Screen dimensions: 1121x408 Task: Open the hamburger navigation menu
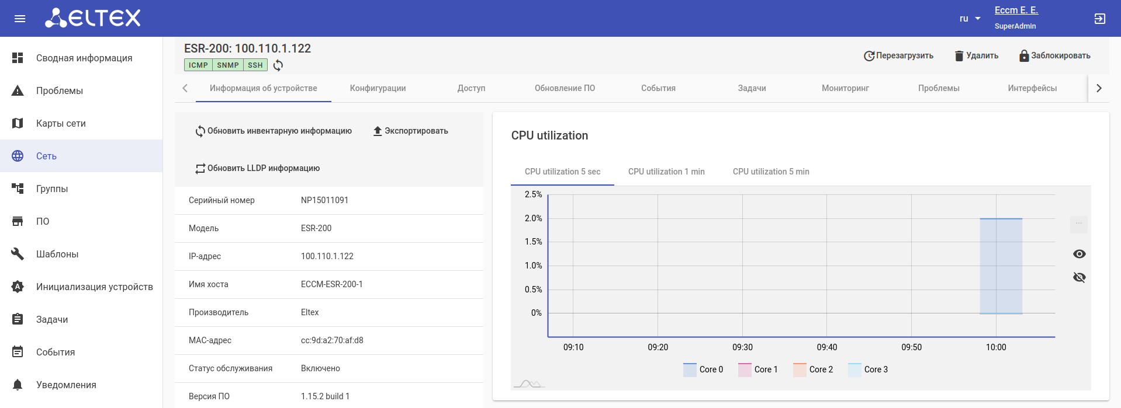click(x=20, y=19)
